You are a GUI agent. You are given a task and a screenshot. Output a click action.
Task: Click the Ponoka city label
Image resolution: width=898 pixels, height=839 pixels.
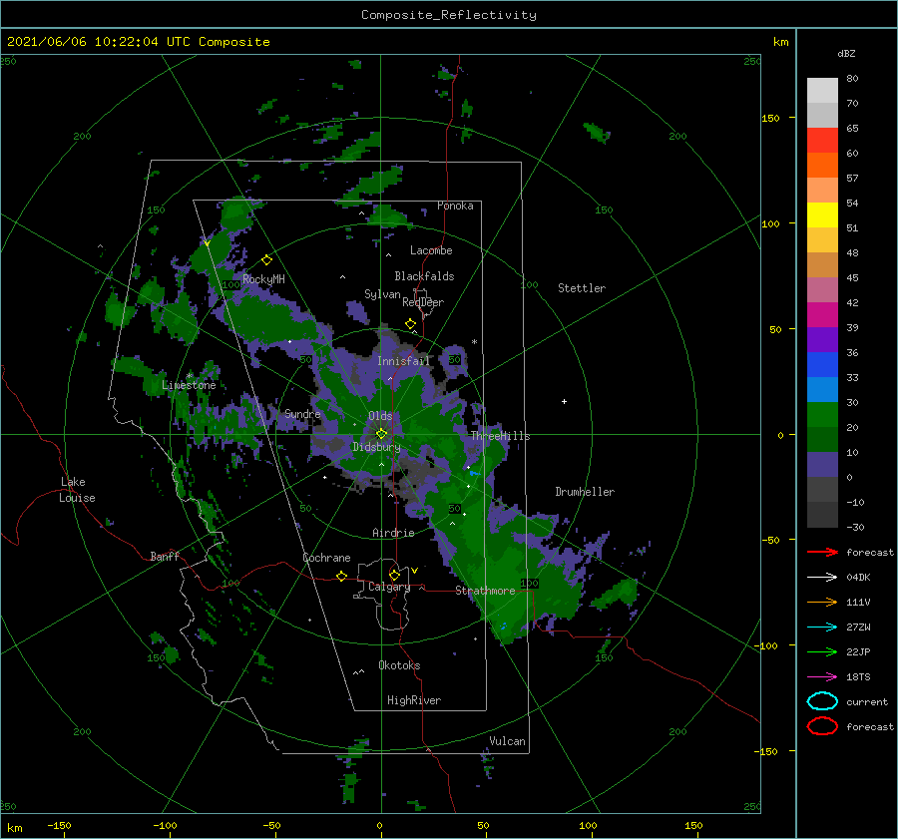click(455, 206)
